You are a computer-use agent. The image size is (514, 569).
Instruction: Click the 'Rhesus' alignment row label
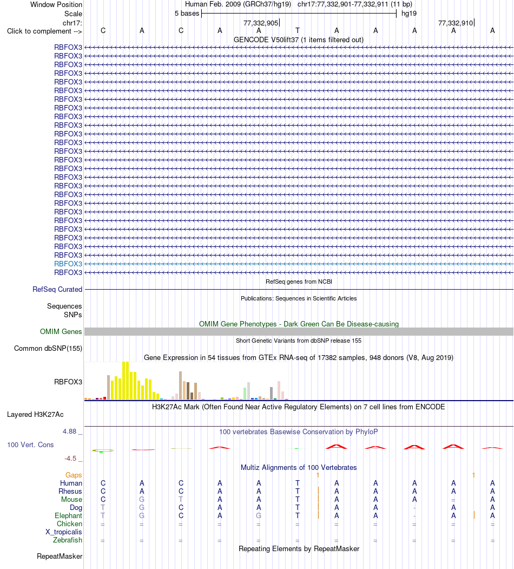70,492
